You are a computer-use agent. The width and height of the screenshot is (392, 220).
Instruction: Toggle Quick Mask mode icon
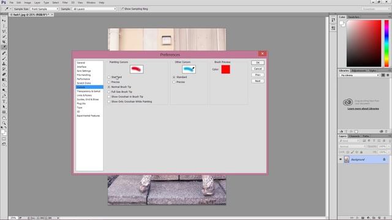(4, 139)
